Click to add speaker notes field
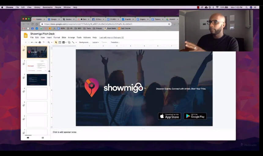This screenshot has height=156, width=263. click(65, 132)
